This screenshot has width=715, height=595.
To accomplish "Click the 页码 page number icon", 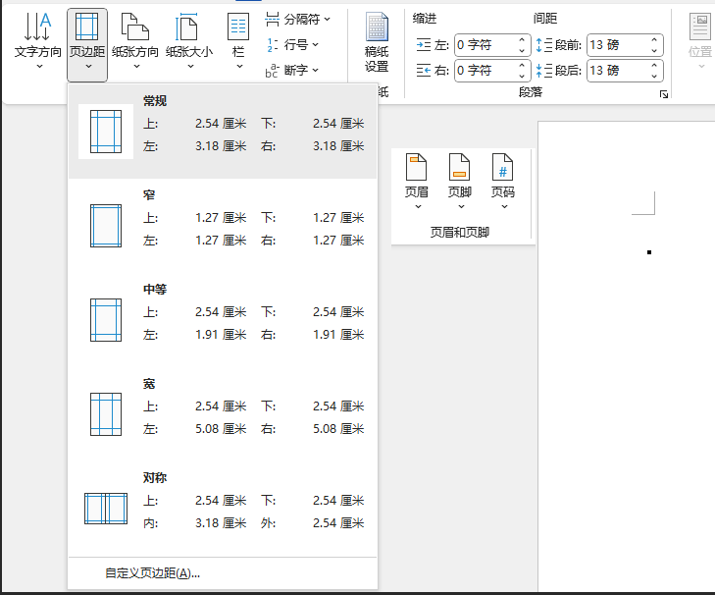I will point(503,169).
